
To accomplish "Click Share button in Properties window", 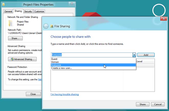I will point(15,38).
